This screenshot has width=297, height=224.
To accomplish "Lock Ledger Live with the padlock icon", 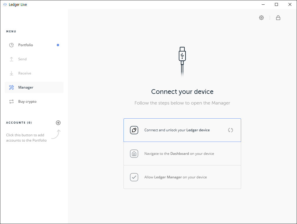I will point(278,18).
